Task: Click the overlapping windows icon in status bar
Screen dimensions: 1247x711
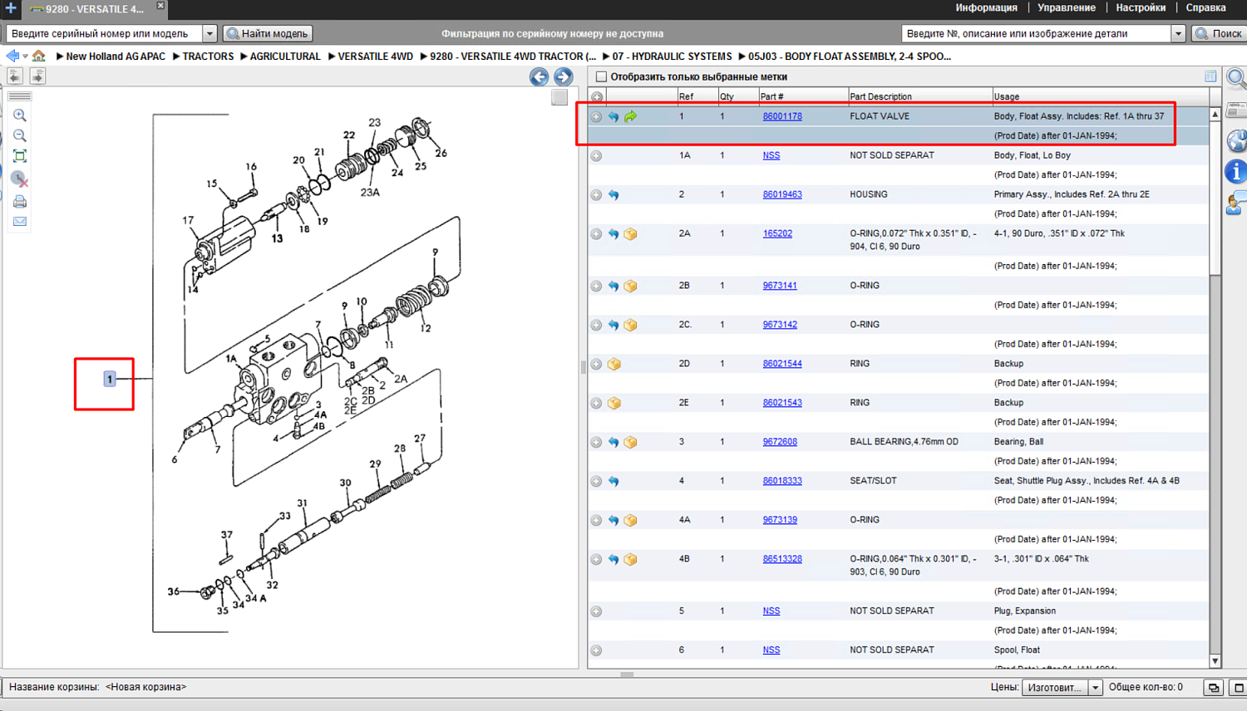Action: 1214,688
